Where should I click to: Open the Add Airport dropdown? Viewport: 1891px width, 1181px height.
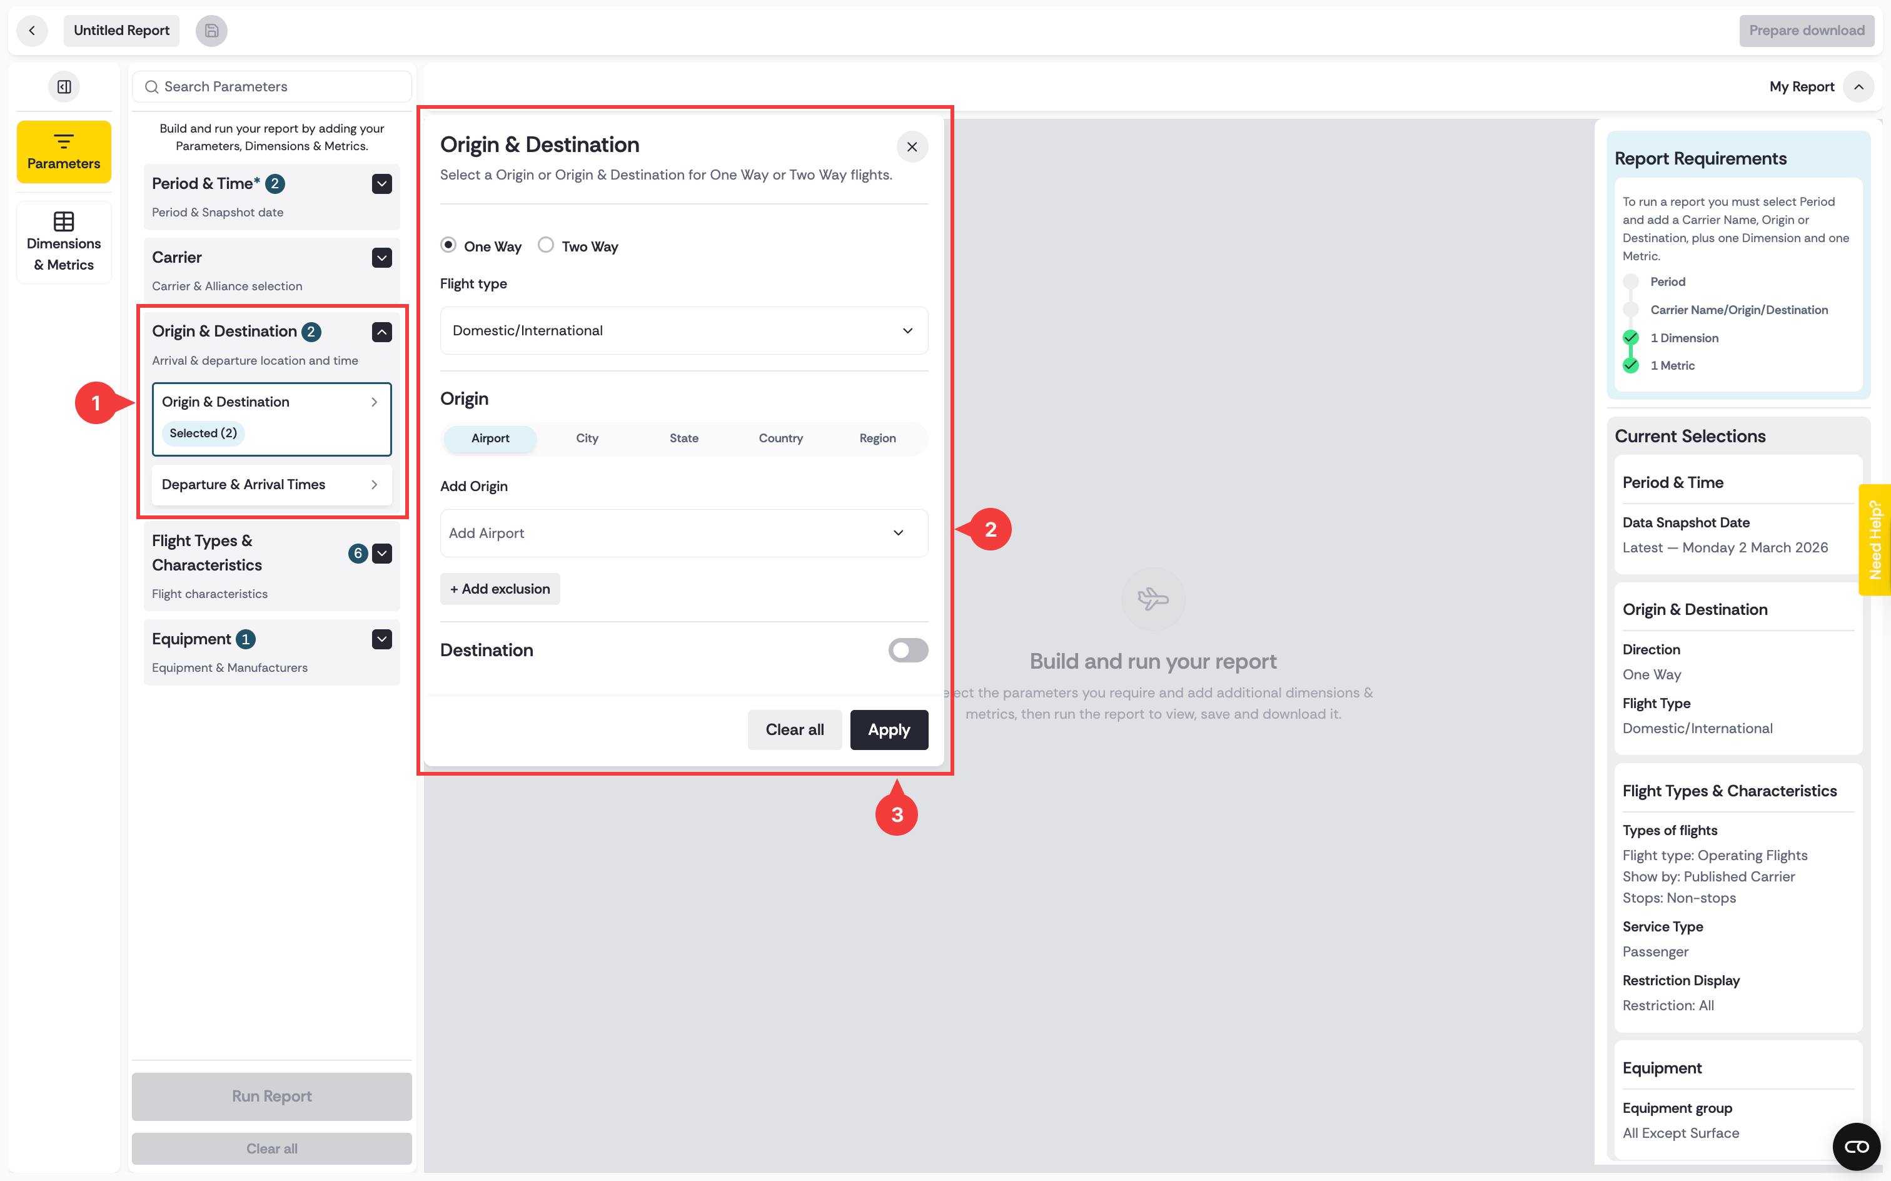tap(684, 533)
